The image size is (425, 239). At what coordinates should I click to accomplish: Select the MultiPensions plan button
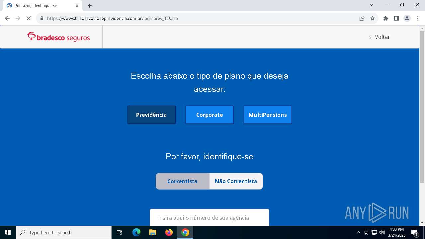268,115
